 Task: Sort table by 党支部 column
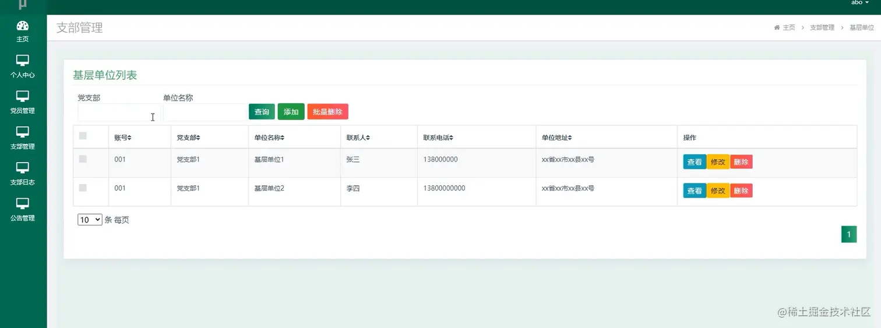click(x=189, y=137)
